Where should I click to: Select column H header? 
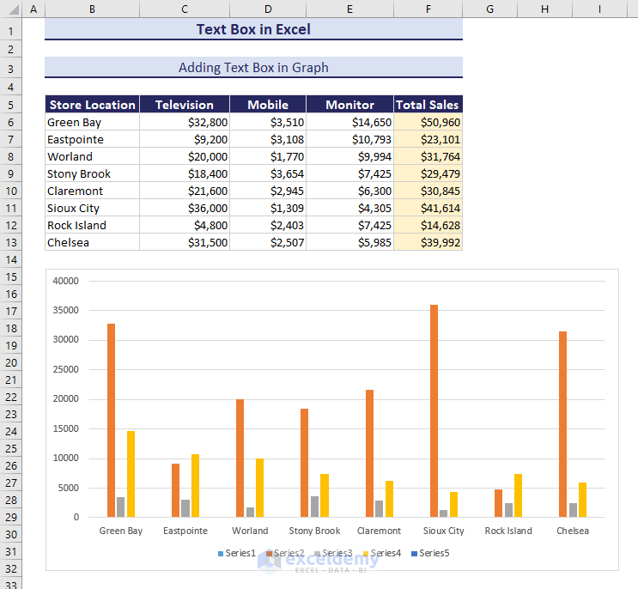coord(544,9)
